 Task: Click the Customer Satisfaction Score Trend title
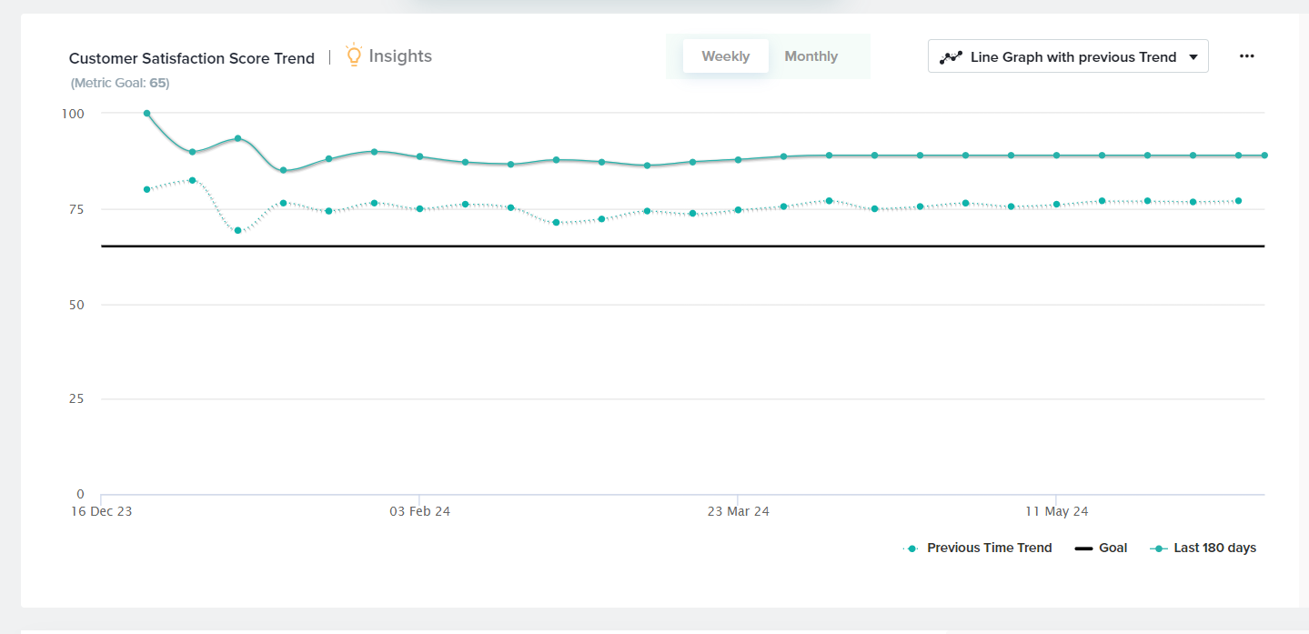click(191, 58)
